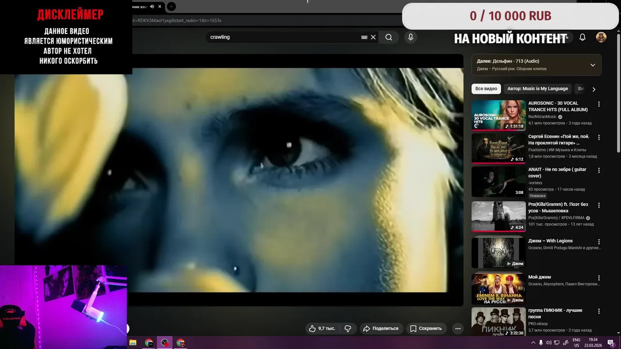This screenshot has height=349, width=621.
Task: Open the third Chrome taskbar icon
Action: coord(180,343)
